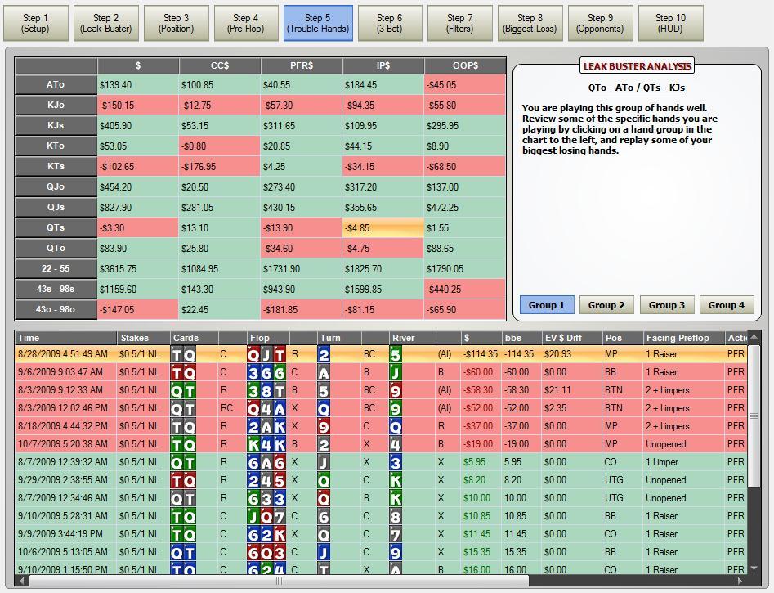Click river card in the 9/10/2009 5:28:31 AM row
Screen dimensions: 774x593
click(x=396, y=516)
